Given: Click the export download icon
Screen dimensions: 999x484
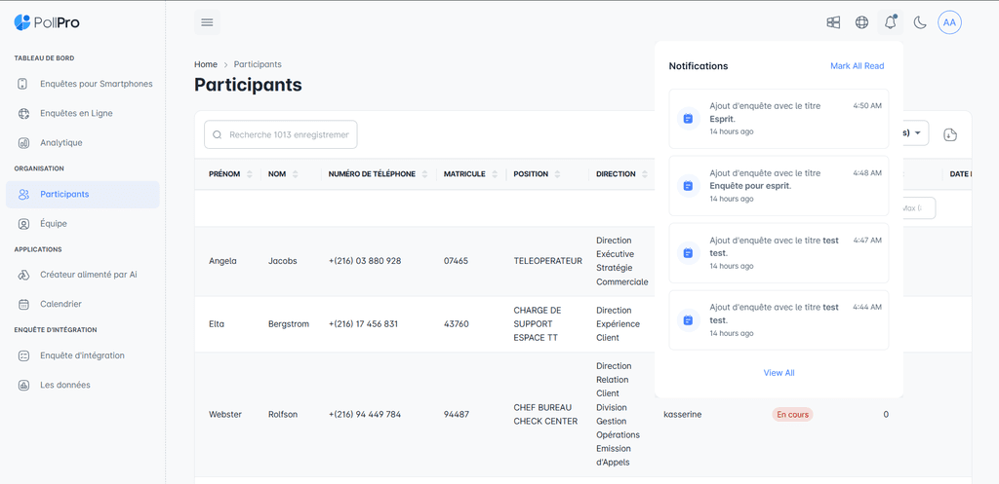Looking at the screenshot, I should coord(951,134).
